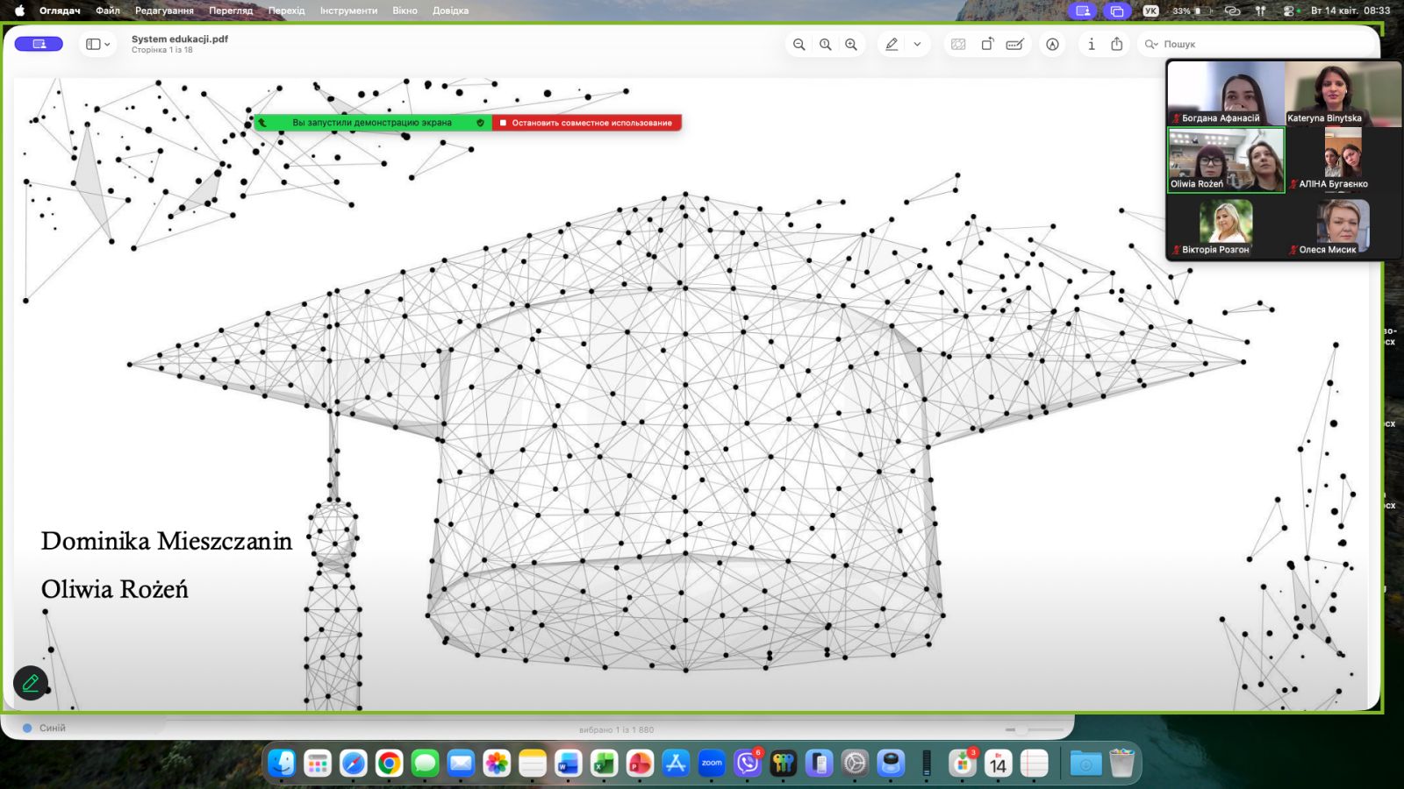Click the actual size zoom icon

point(825,45)
